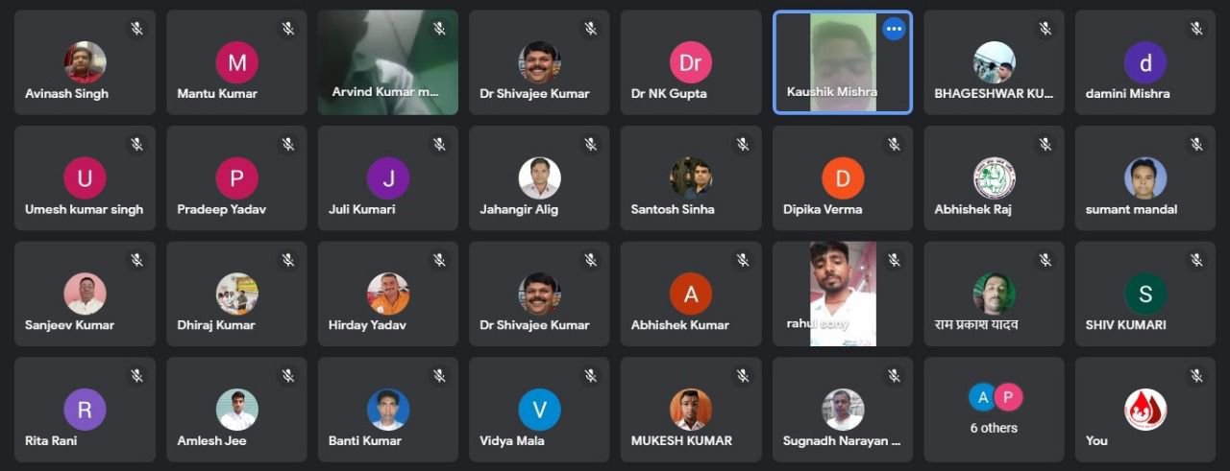Click muted mic icon on damini Mishra tile
This screenshot has height=471, width=1230.
point(1196,29)
